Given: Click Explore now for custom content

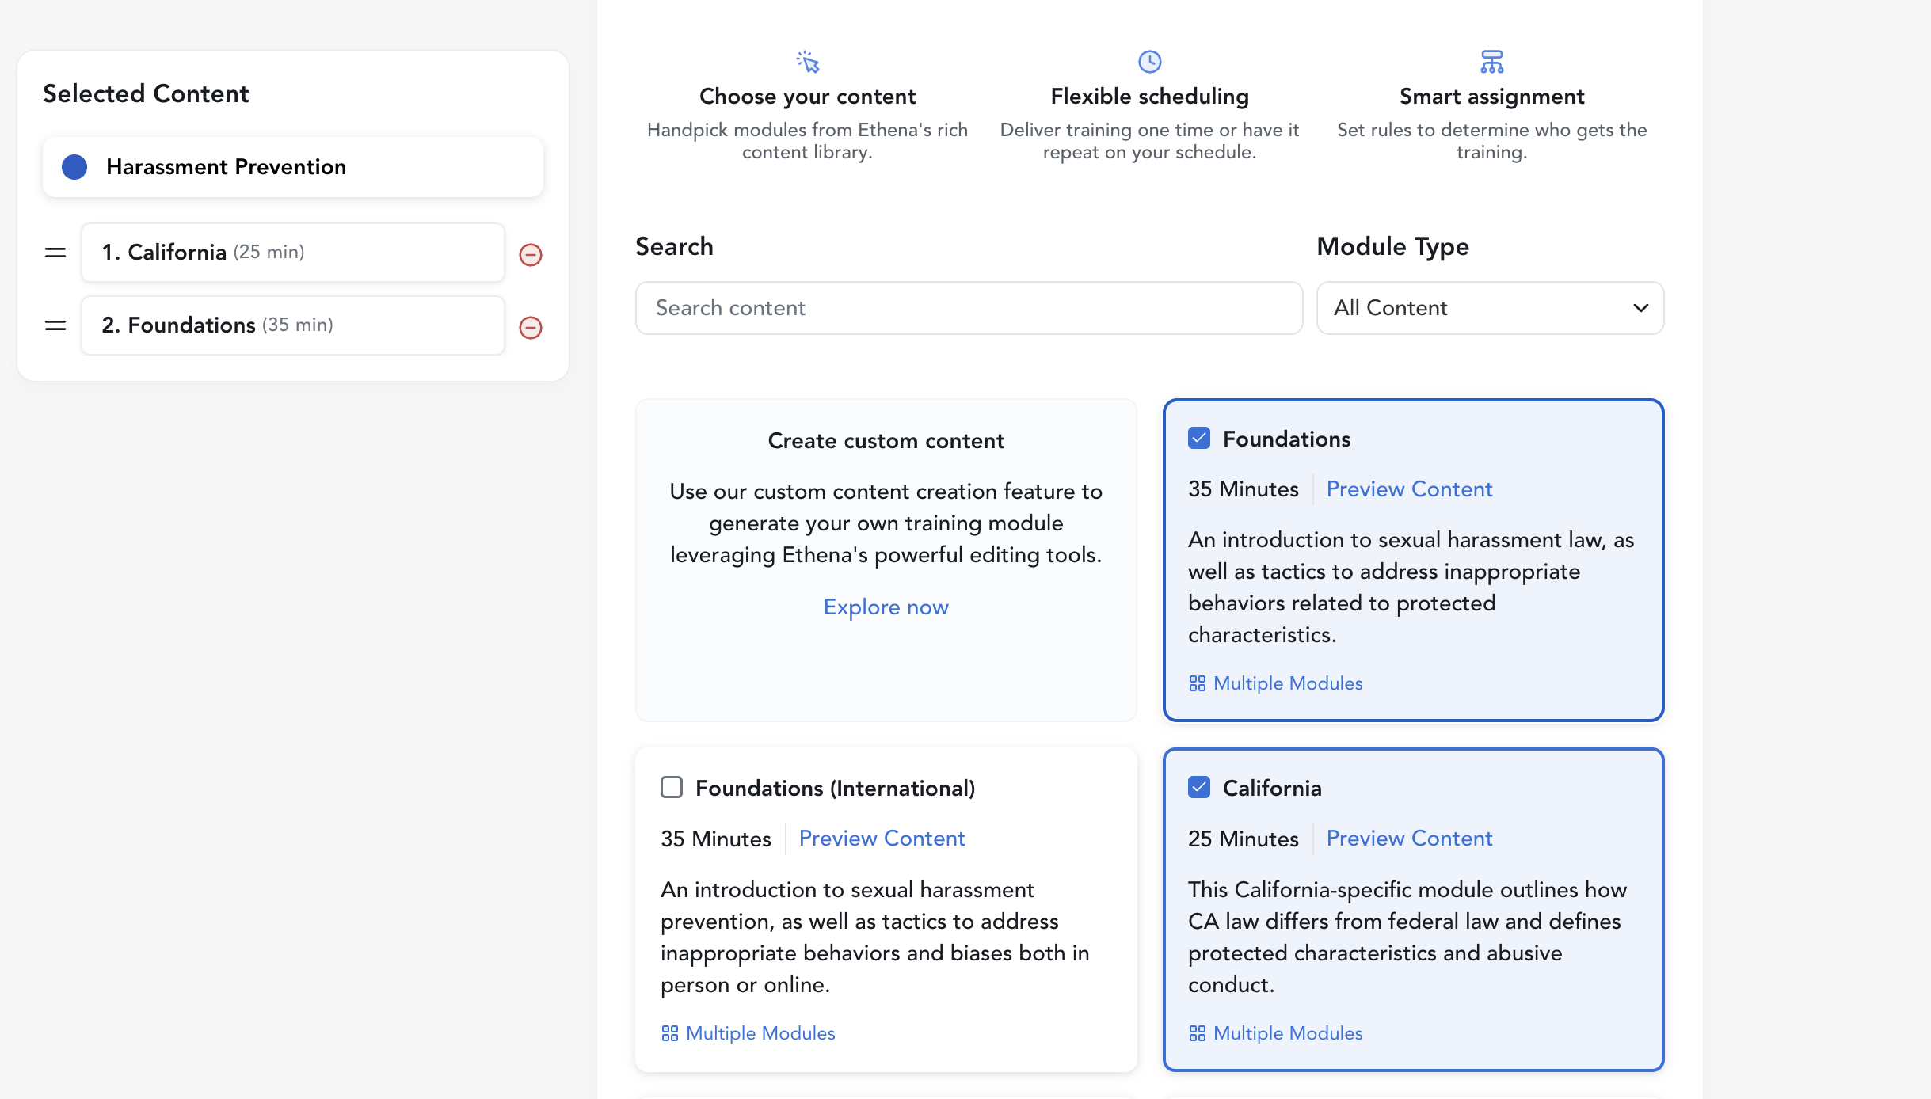Looking at the screenshot, I should [x=886, y=607].
